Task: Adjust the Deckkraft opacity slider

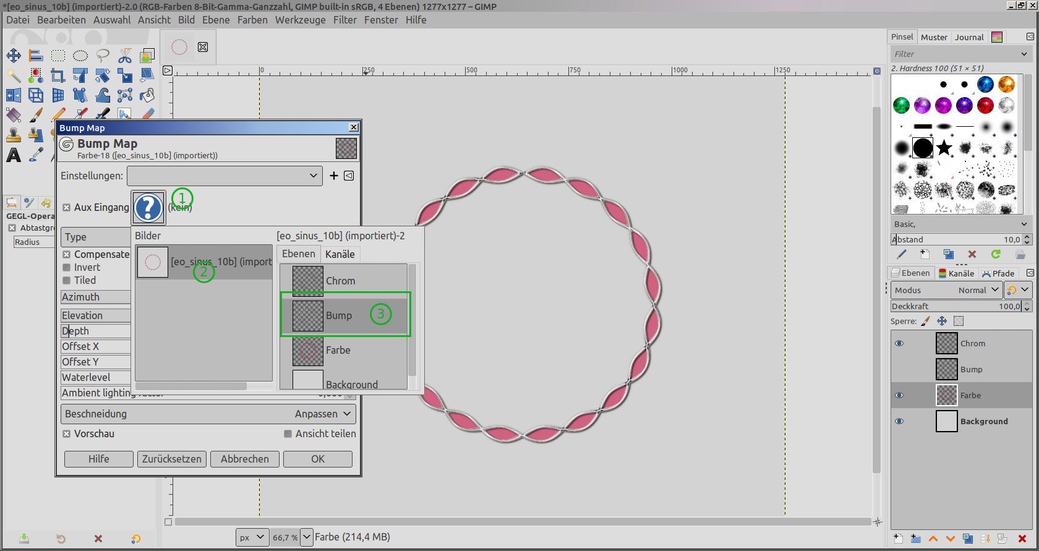Action: coord(956,306)
